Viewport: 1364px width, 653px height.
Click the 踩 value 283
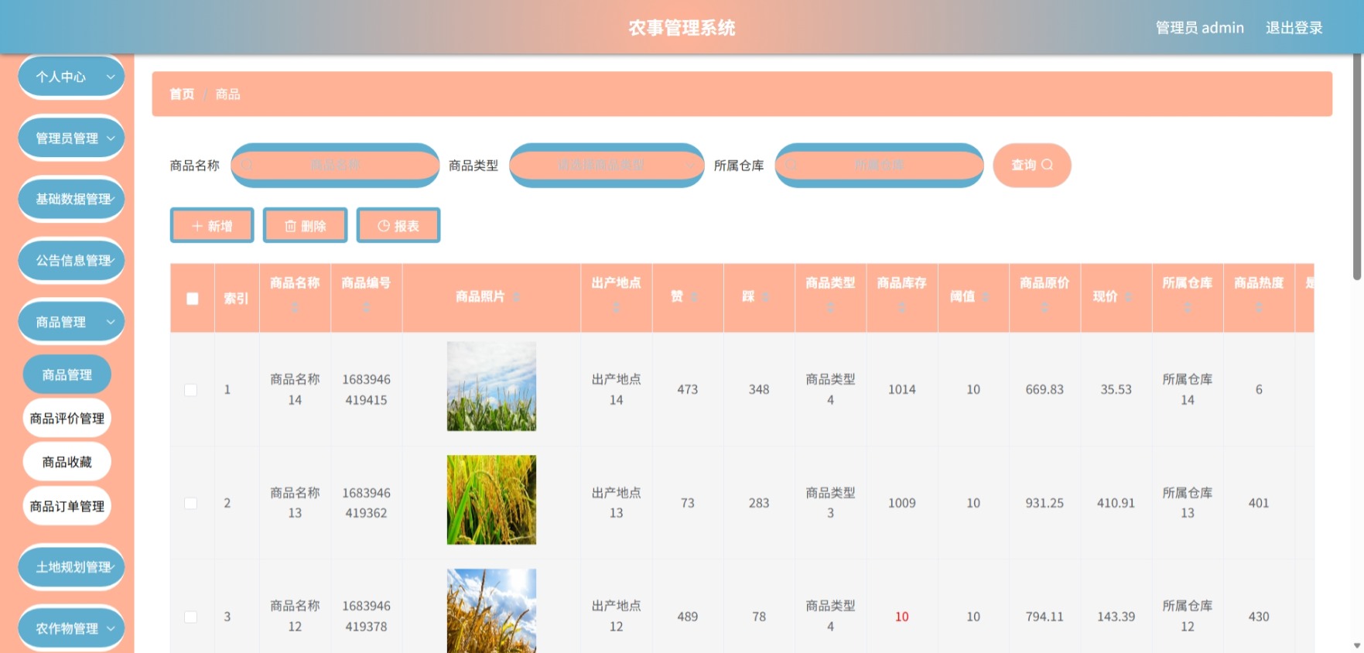tap(759, 503)
